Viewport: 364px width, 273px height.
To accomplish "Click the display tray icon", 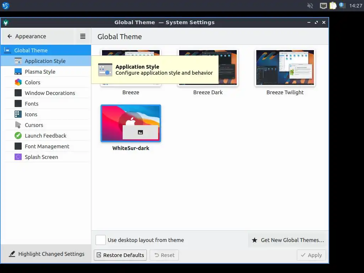I will click(323, 6).
